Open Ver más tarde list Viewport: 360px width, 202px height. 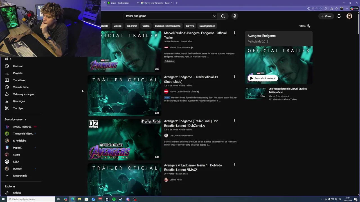21,87
